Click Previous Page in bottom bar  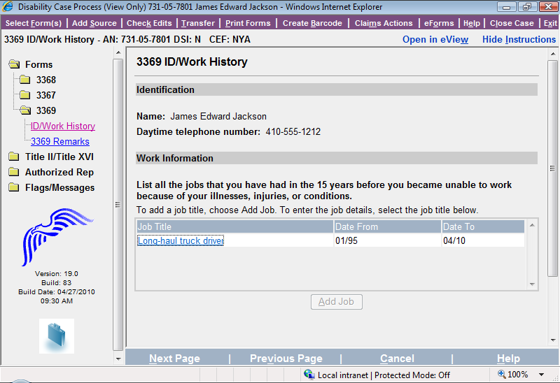[x=286, y=359]
